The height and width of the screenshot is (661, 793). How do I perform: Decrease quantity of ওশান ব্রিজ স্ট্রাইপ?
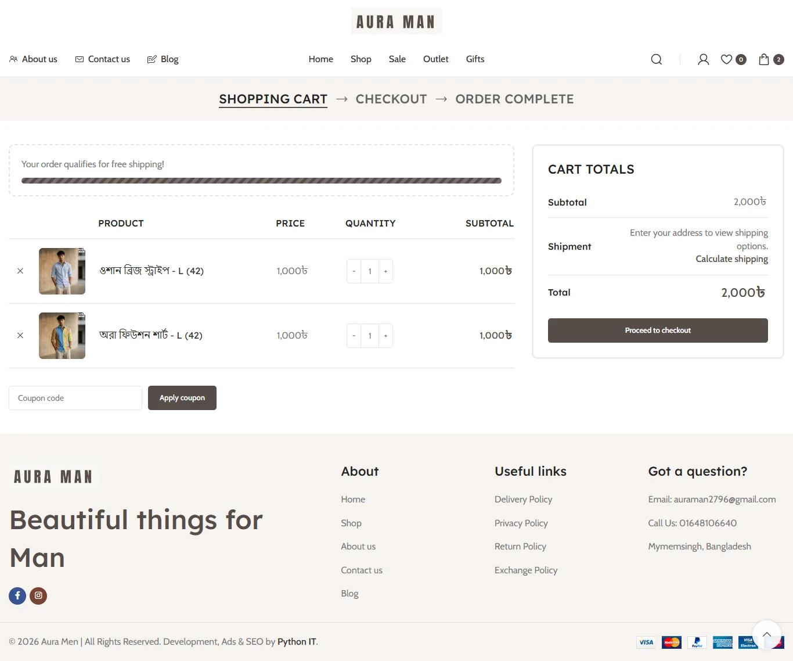tap(354, 271)
